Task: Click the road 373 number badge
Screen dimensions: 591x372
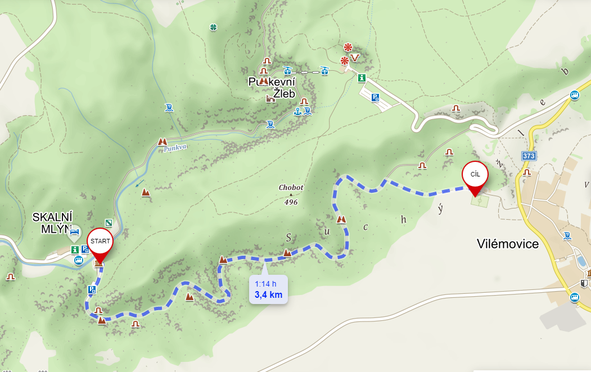Action: [x=529, y=156]
